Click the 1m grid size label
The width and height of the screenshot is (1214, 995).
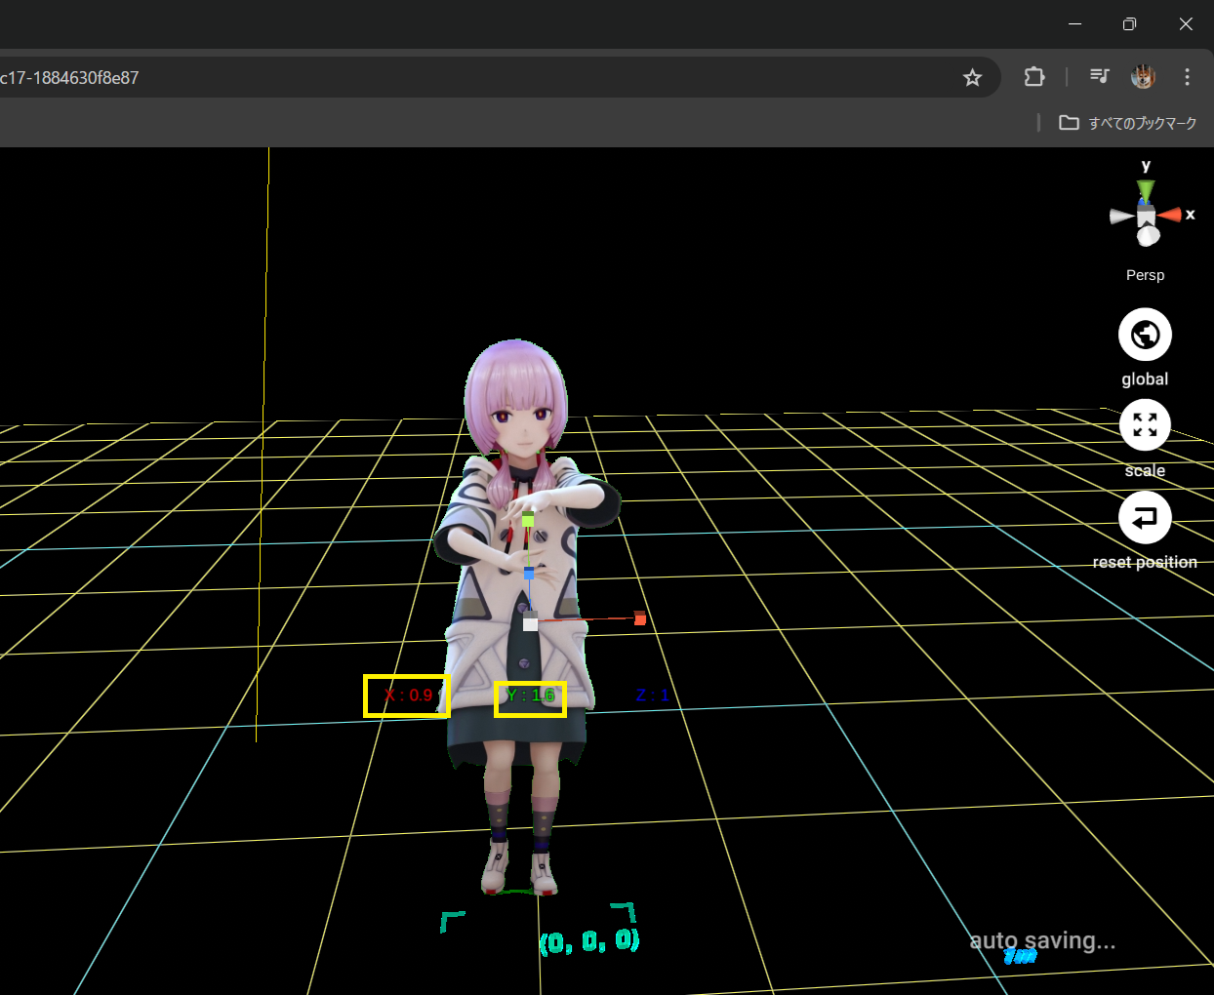[1020, 956]
